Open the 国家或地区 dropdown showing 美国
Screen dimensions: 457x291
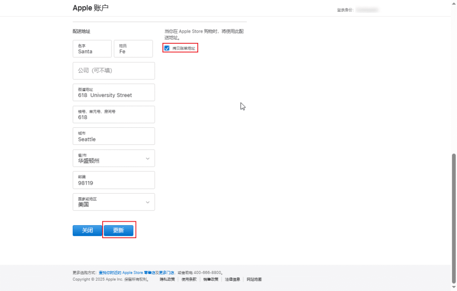point(113,202)
